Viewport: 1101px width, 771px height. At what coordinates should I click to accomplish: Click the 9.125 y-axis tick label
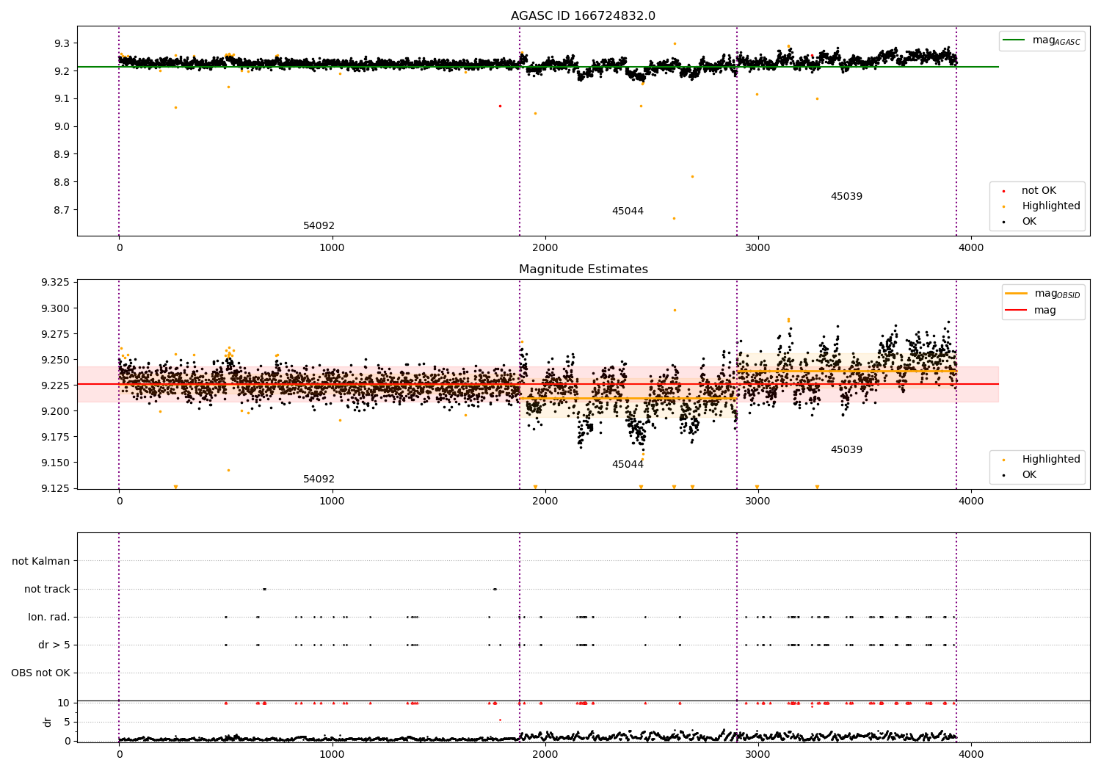[56, 488]
